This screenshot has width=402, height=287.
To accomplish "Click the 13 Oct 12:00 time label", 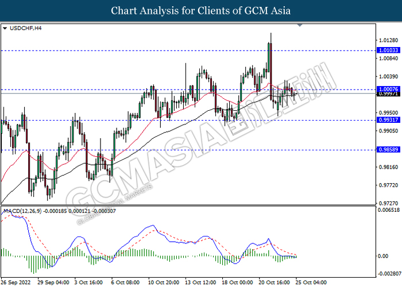I will pyautogui.click(x=200, y=282).
